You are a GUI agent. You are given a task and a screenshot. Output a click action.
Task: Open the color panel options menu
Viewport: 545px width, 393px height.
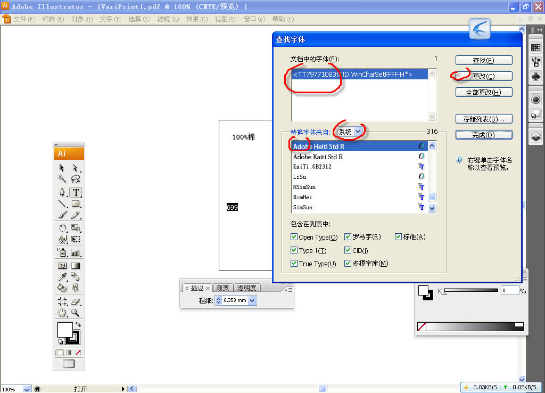(525, 279)
